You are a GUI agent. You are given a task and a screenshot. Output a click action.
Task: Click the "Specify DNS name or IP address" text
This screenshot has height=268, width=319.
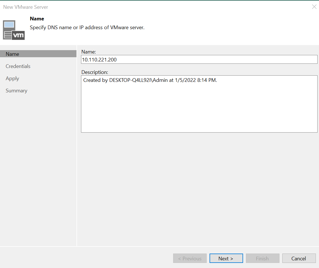87,28
